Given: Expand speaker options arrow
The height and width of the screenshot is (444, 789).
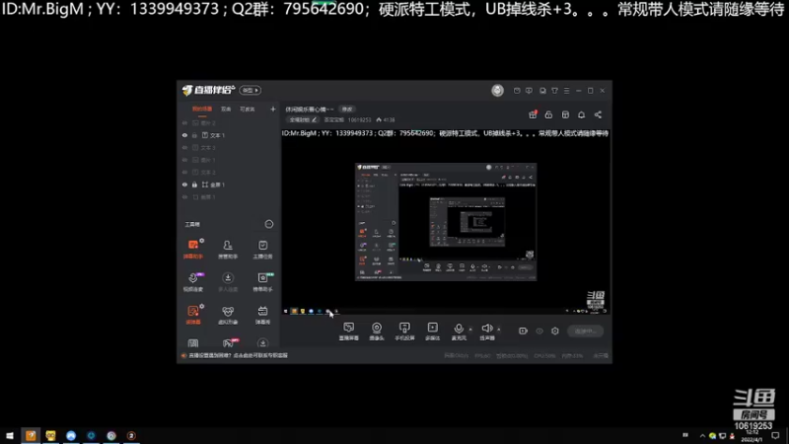Looking at the screenshot, I should click(499, 330).
